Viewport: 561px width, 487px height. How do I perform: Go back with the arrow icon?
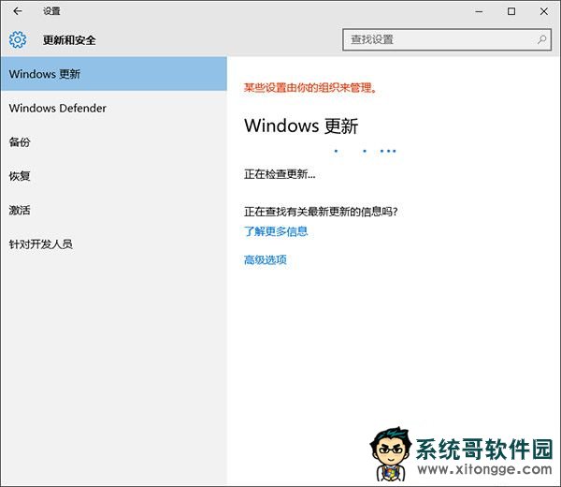[x=17, y=11]
